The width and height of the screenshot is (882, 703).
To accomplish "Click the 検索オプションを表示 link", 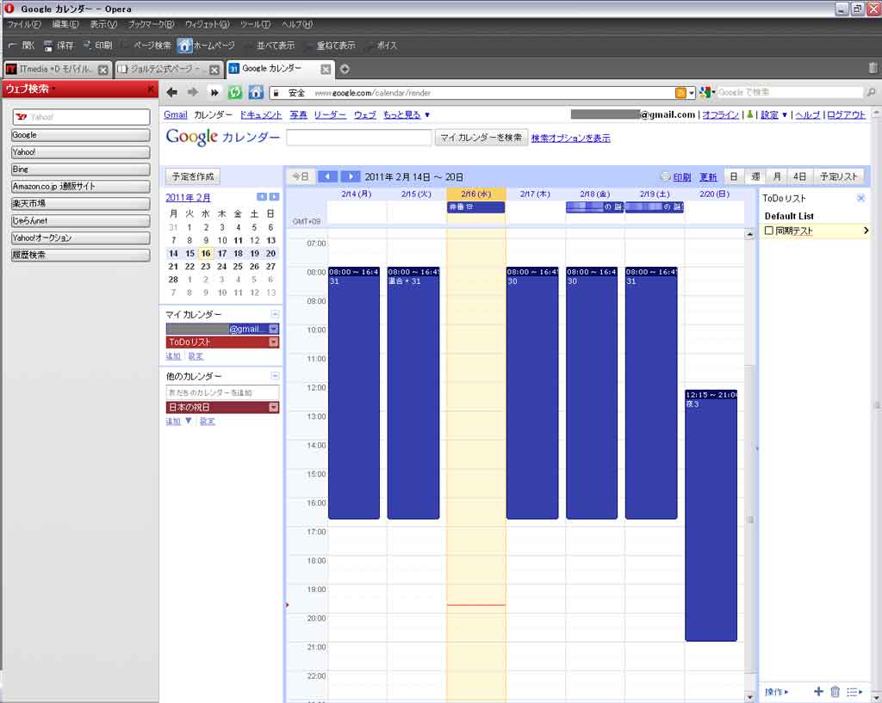I will (x=570, y=138).
